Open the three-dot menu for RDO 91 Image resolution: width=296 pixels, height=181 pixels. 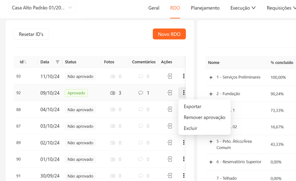coord(184,175)
